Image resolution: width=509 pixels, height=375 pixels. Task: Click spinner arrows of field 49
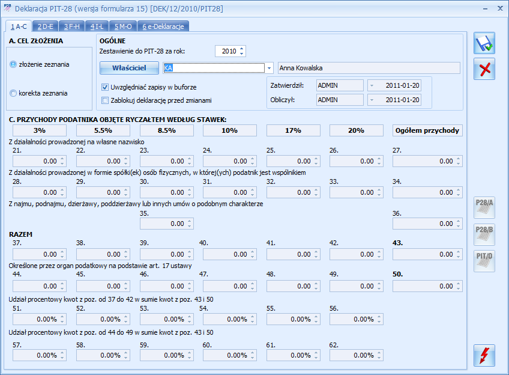click(x=379, y=286)
